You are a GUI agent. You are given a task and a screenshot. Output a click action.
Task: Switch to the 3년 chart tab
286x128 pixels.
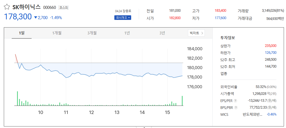(x=162, y=33)
